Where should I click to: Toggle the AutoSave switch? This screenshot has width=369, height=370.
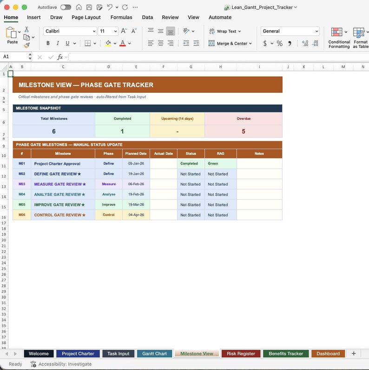pyautogui.click(x=66, y=7)
